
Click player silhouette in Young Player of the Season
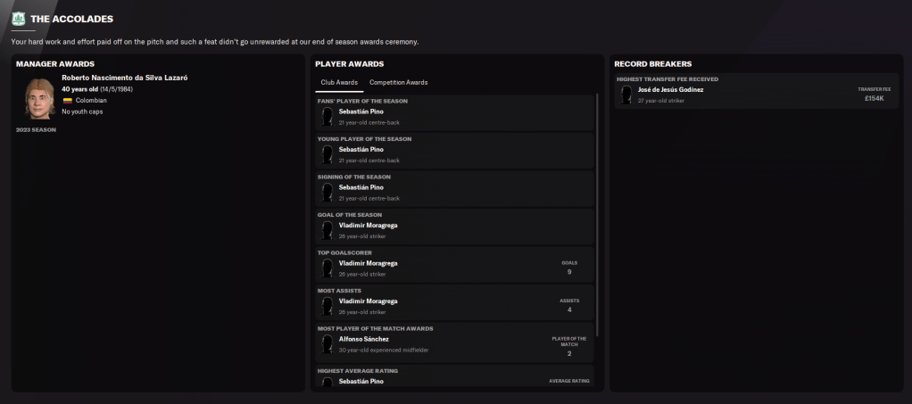327,155
